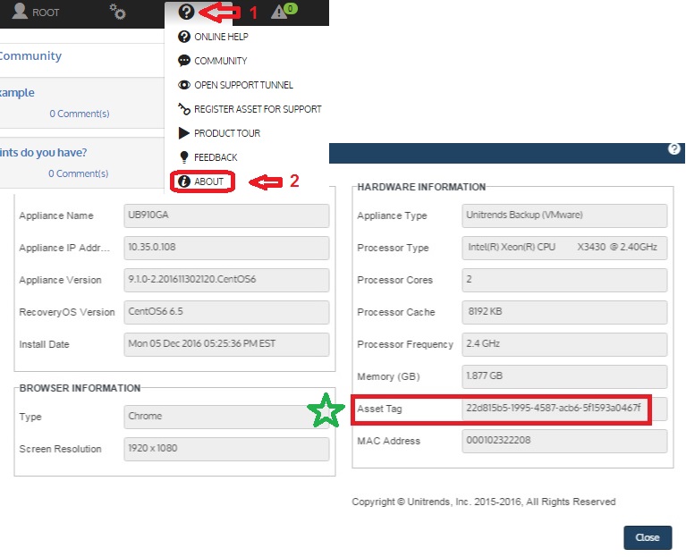Click the Memory (GB) field
The height and width of the screenshot is (557, 686).
564,376
